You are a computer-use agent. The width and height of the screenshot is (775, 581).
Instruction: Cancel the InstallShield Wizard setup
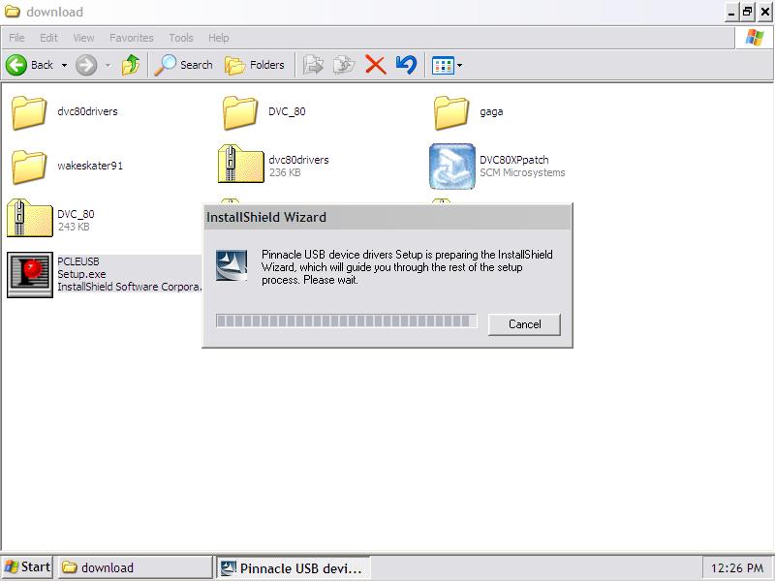(x=524, y=323)
